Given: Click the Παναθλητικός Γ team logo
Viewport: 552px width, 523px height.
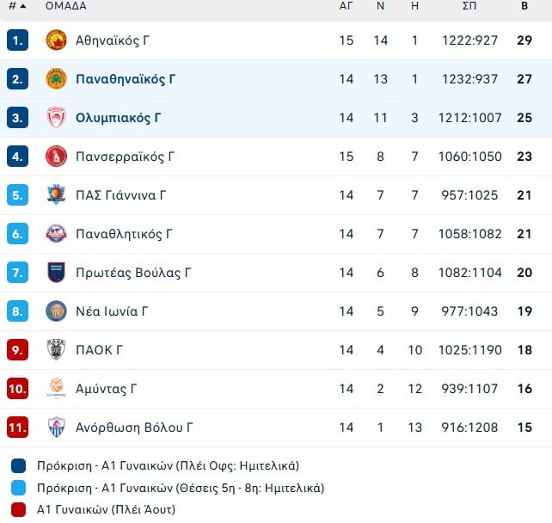Looking at the screenshot, I should (56, 234).
